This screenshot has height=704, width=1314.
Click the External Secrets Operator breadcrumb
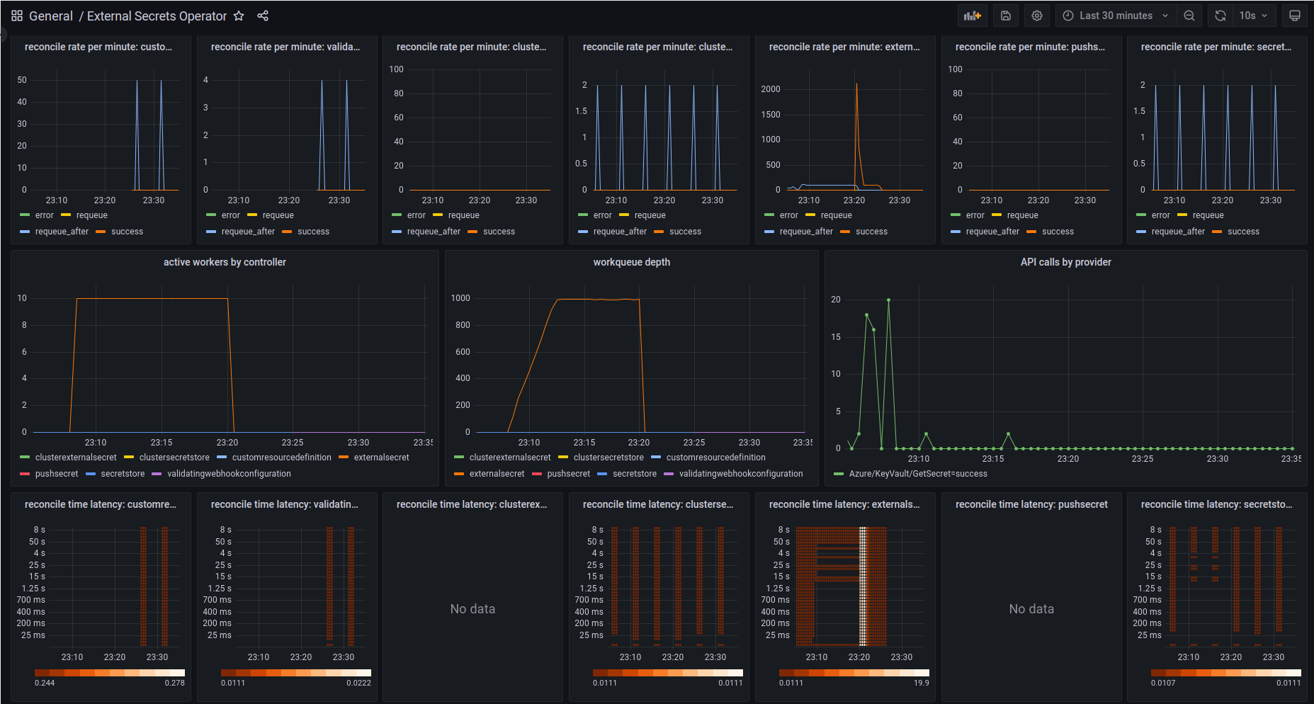pos(156,15)
